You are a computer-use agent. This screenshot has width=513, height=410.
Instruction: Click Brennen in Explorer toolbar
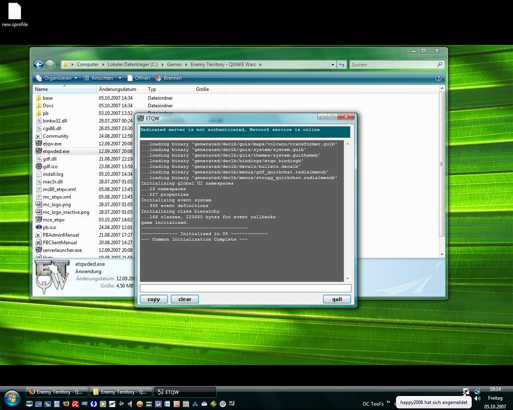[169, 78]
